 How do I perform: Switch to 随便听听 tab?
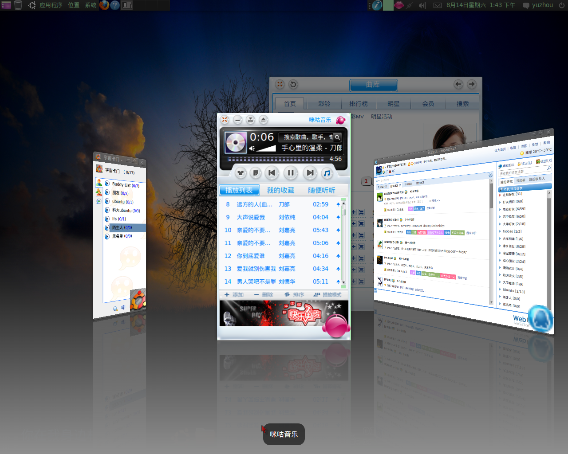tap(322, 190)
